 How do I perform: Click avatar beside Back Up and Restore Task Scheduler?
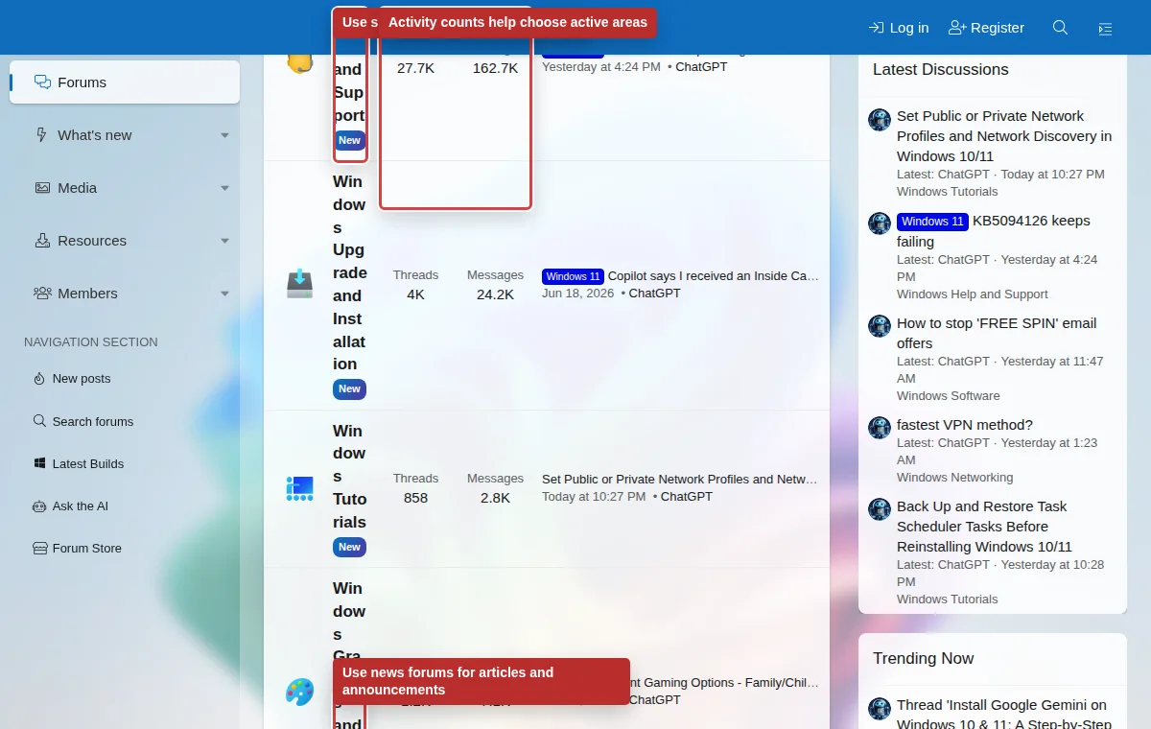pyautogui.click(x=880, y=509)
